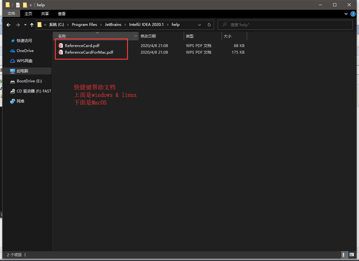Select 网络 in the navigation pane
The height and width of the screenshot is (261, 359).
20,101
